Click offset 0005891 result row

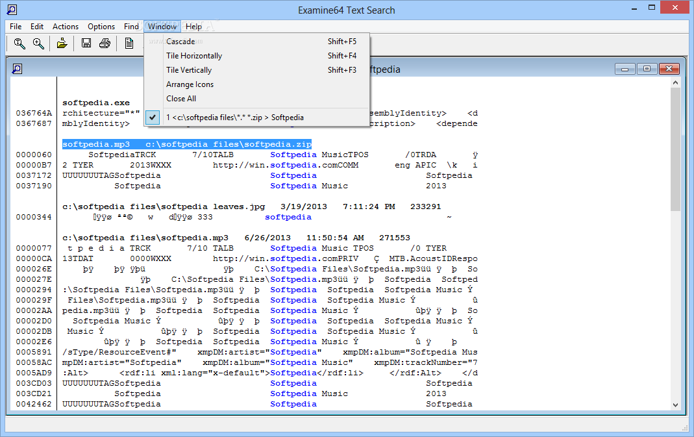(34, 352)
